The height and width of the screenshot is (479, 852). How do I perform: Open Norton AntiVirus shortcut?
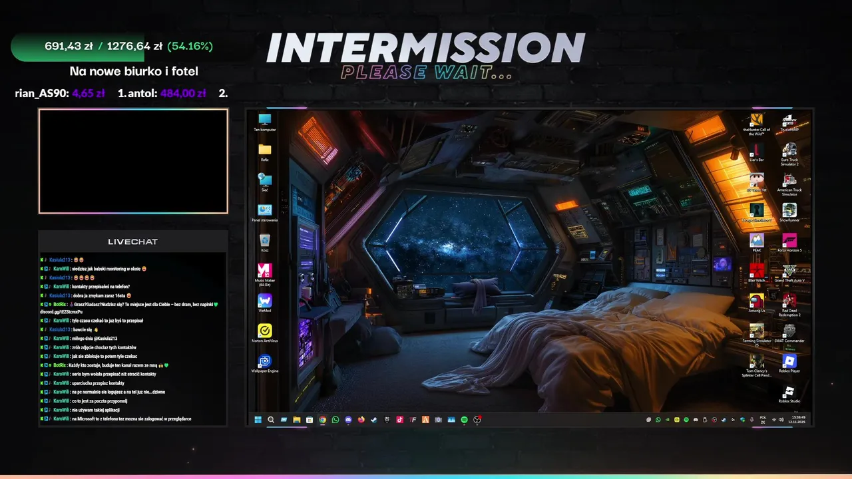coord(265,333)
